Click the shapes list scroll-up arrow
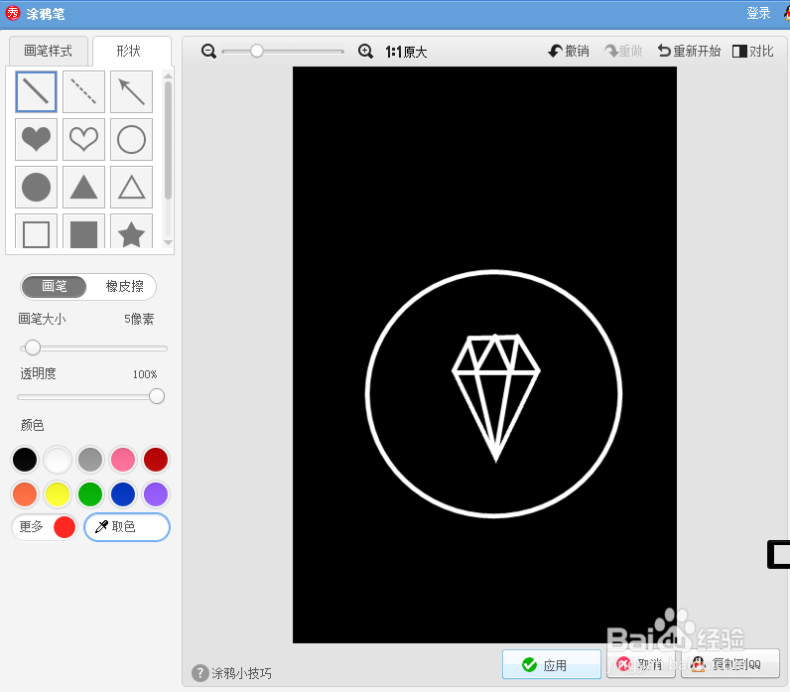Viewport: 790px width, 692px height. (169, 76)
